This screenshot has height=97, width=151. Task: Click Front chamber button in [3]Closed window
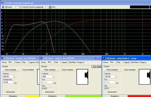68,70
